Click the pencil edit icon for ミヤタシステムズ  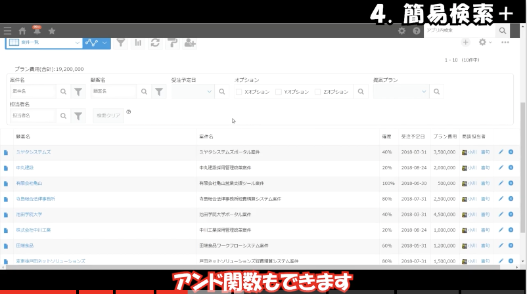(x=501, y=152)
